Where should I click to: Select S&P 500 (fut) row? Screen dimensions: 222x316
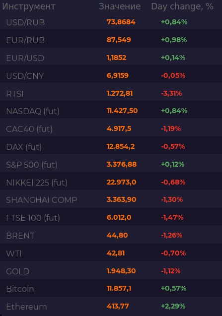pos(111,165)
